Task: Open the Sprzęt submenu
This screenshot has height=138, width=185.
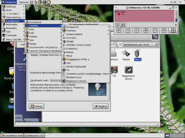Action: [x=44, y=44]
